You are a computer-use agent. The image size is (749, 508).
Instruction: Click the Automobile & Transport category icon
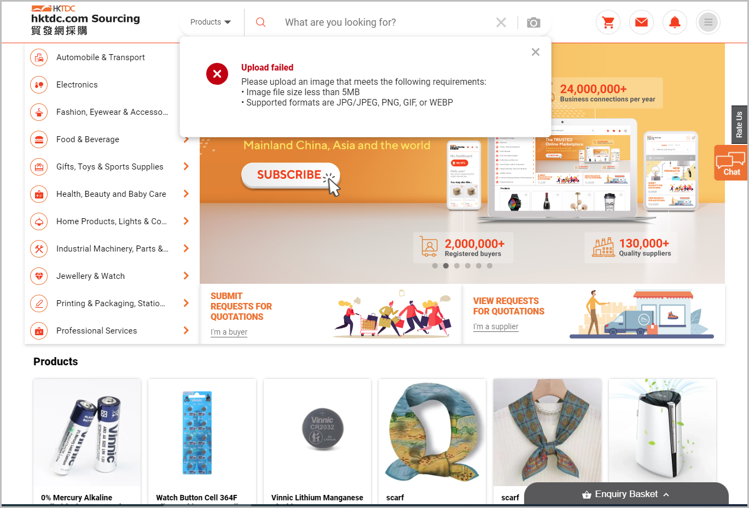(x=39, y=57)
